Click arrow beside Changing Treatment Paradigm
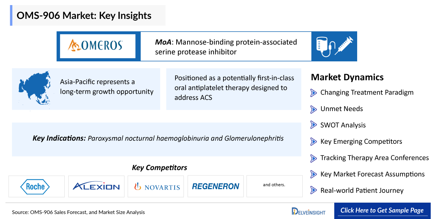436x219 pixels. coord(314,93)
